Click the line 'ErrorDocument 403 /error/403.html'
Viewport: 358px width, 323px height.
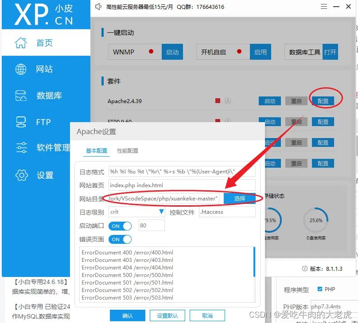pos(127,260)
